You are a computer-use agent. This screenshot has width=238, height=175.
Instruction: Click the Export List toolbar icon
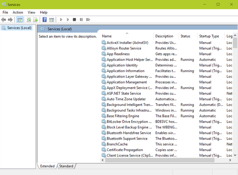click(x=36, y=19)
